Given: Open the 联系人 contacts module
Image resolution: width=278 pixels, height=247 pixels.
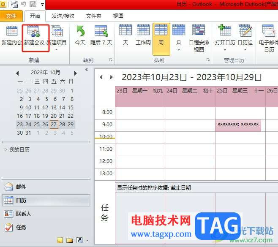Looking at the screenshot, I should (x=46, y=214).
